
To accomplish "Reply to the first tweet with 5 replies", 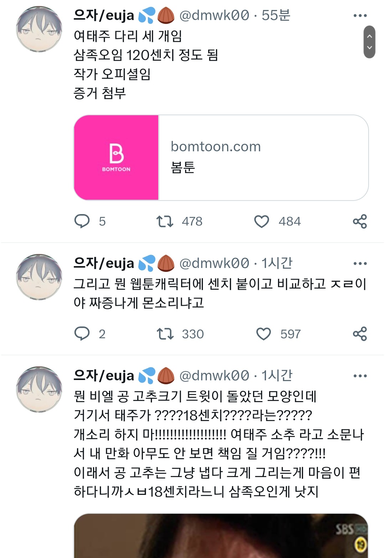I will coord(82,221).
